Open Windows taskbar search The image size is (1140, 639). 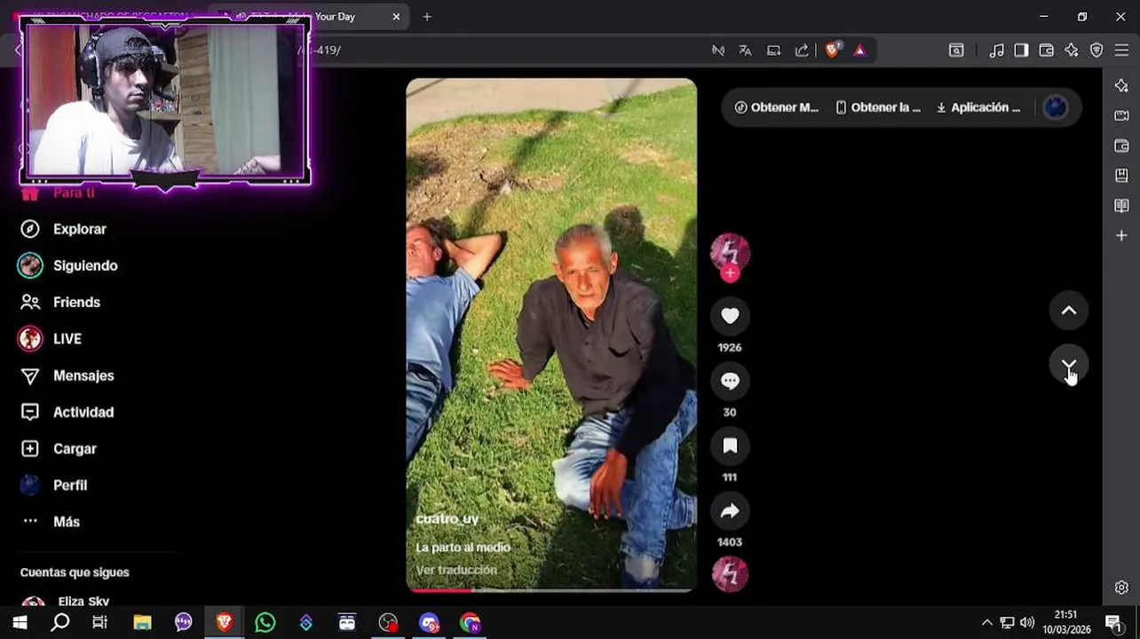coord(60,623)
